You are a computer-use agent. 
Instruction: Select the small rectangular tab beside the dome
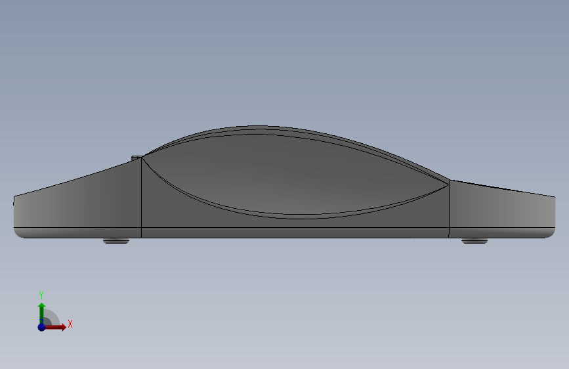pyautogui.click(x=136, y=158)
